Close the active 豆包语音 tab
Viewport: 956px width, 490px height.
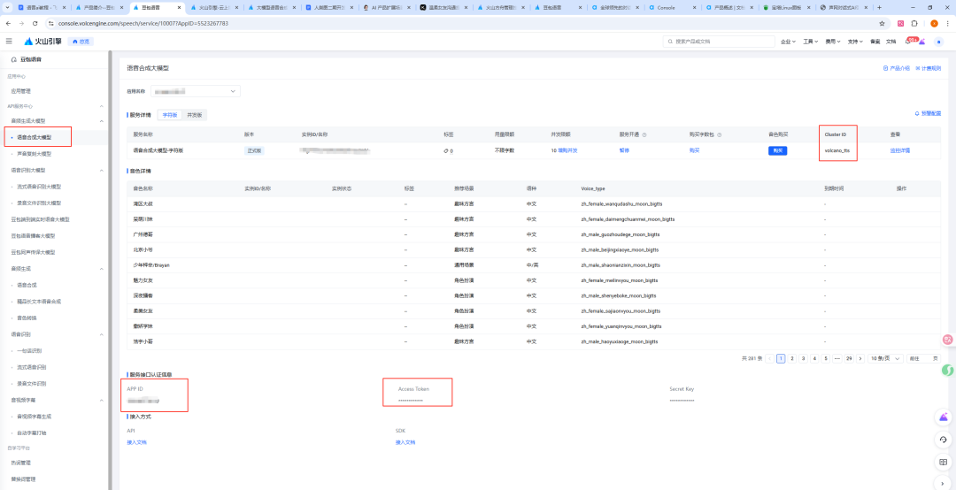[x=180, y=8]
